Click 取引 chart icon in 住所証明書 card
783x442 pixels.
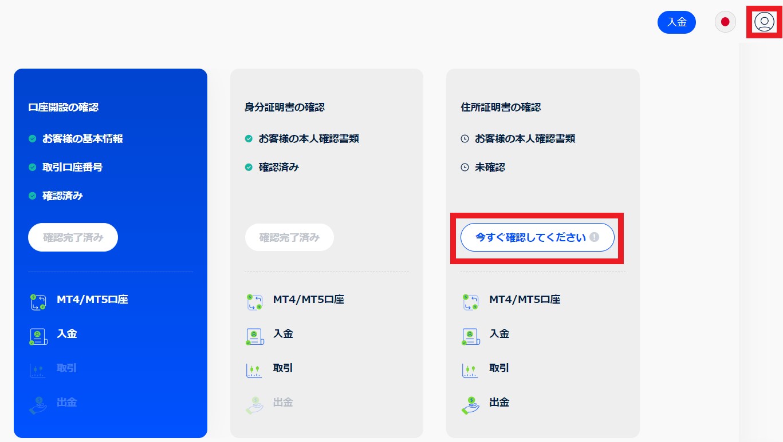470,370
